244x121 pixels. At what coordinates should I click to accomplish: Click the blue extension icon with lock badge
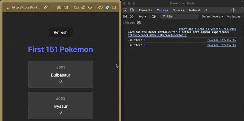click(x=107, y=7)
